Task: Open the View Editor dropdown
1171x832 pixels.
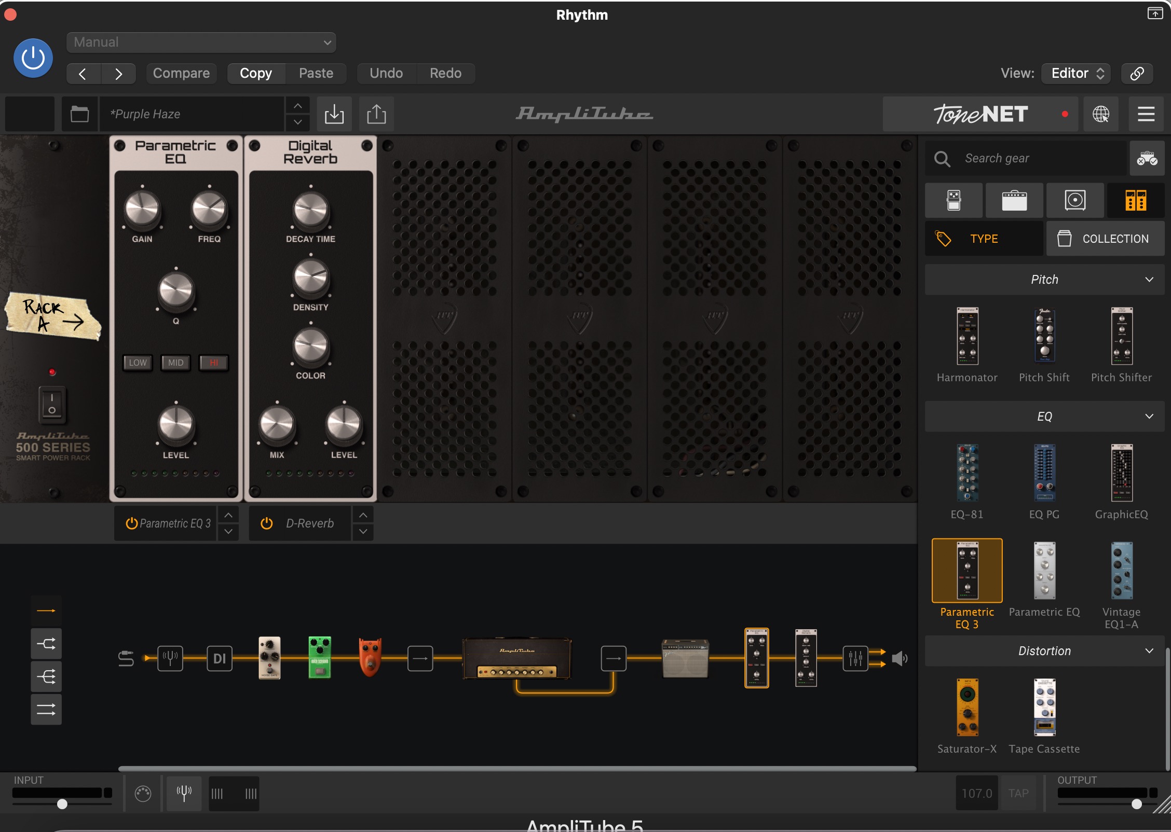Action: pyautogui.click(x=1076, y=73)
